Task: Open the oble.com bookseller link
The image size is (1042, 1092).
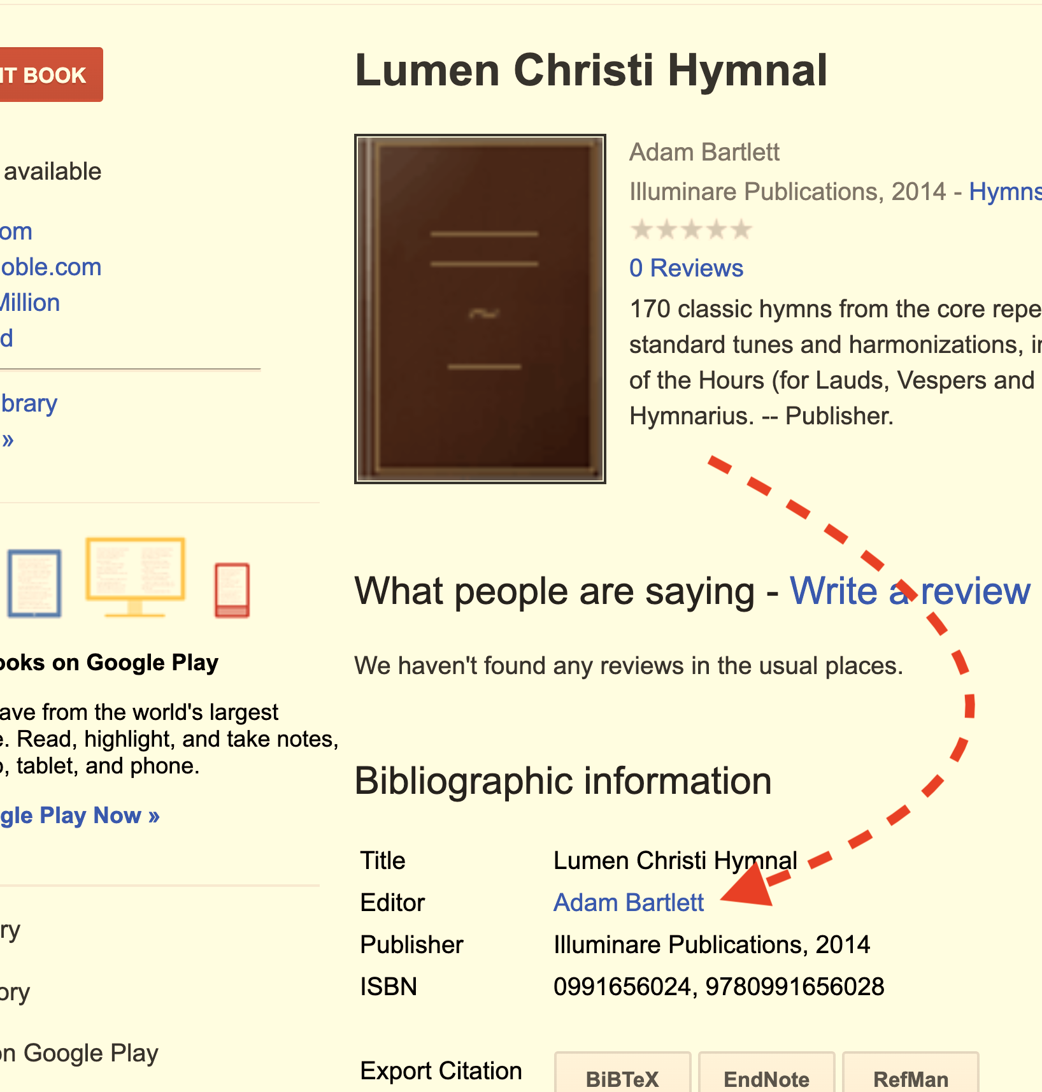Action: click(50, 267)
